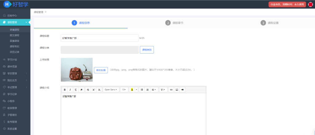Insert a hyperlink via link icon
The width and height of the screenshot is (315, 135).
[171, 89]
